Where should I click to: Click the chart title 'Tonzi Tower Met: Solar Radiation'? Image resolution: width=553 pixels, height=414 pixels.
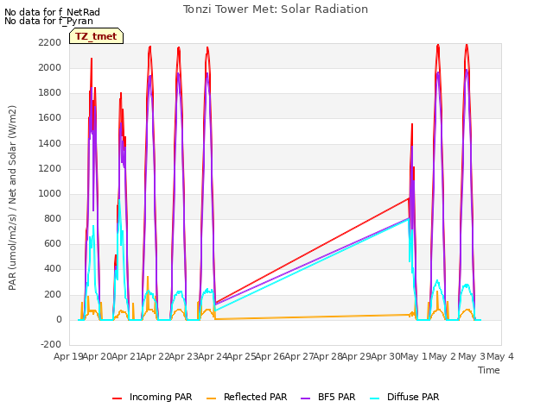click(x=276, y=9)
